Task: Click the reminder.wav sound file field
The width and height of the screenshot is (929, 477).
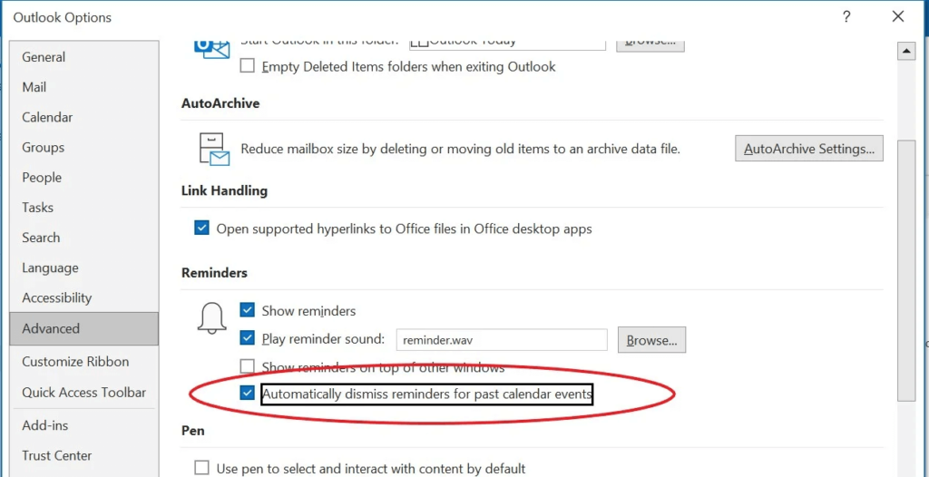Action: 502,340
